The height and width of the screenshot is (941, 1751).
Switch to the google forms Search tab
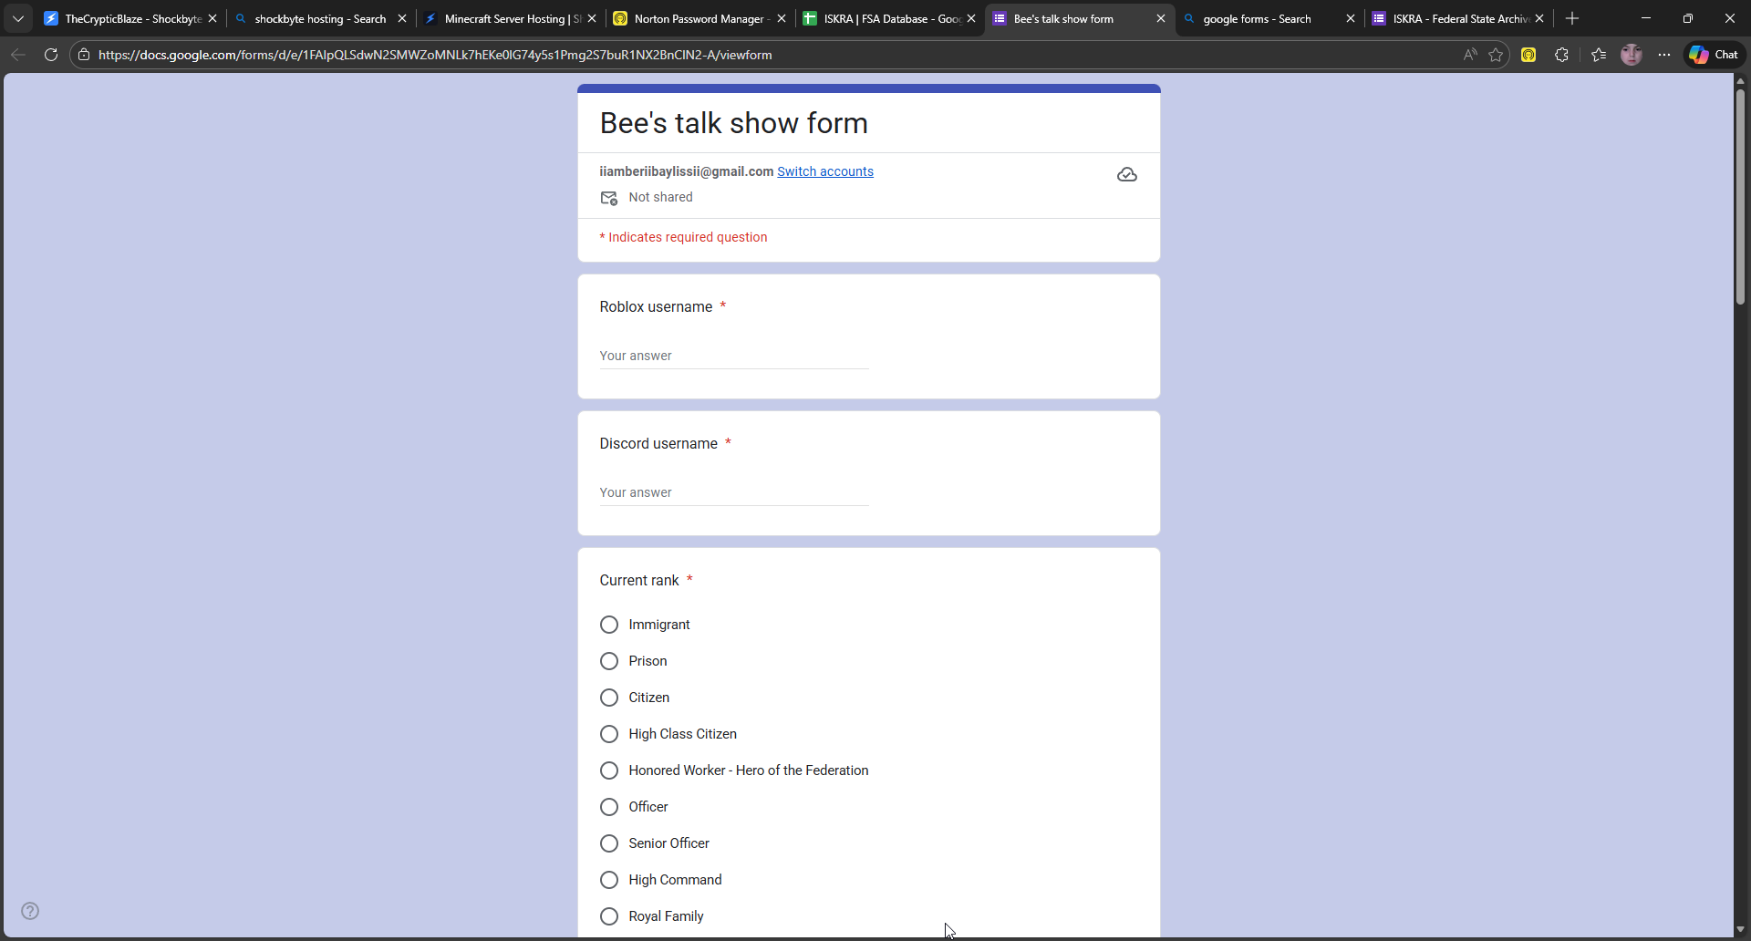coord(1259,18)
